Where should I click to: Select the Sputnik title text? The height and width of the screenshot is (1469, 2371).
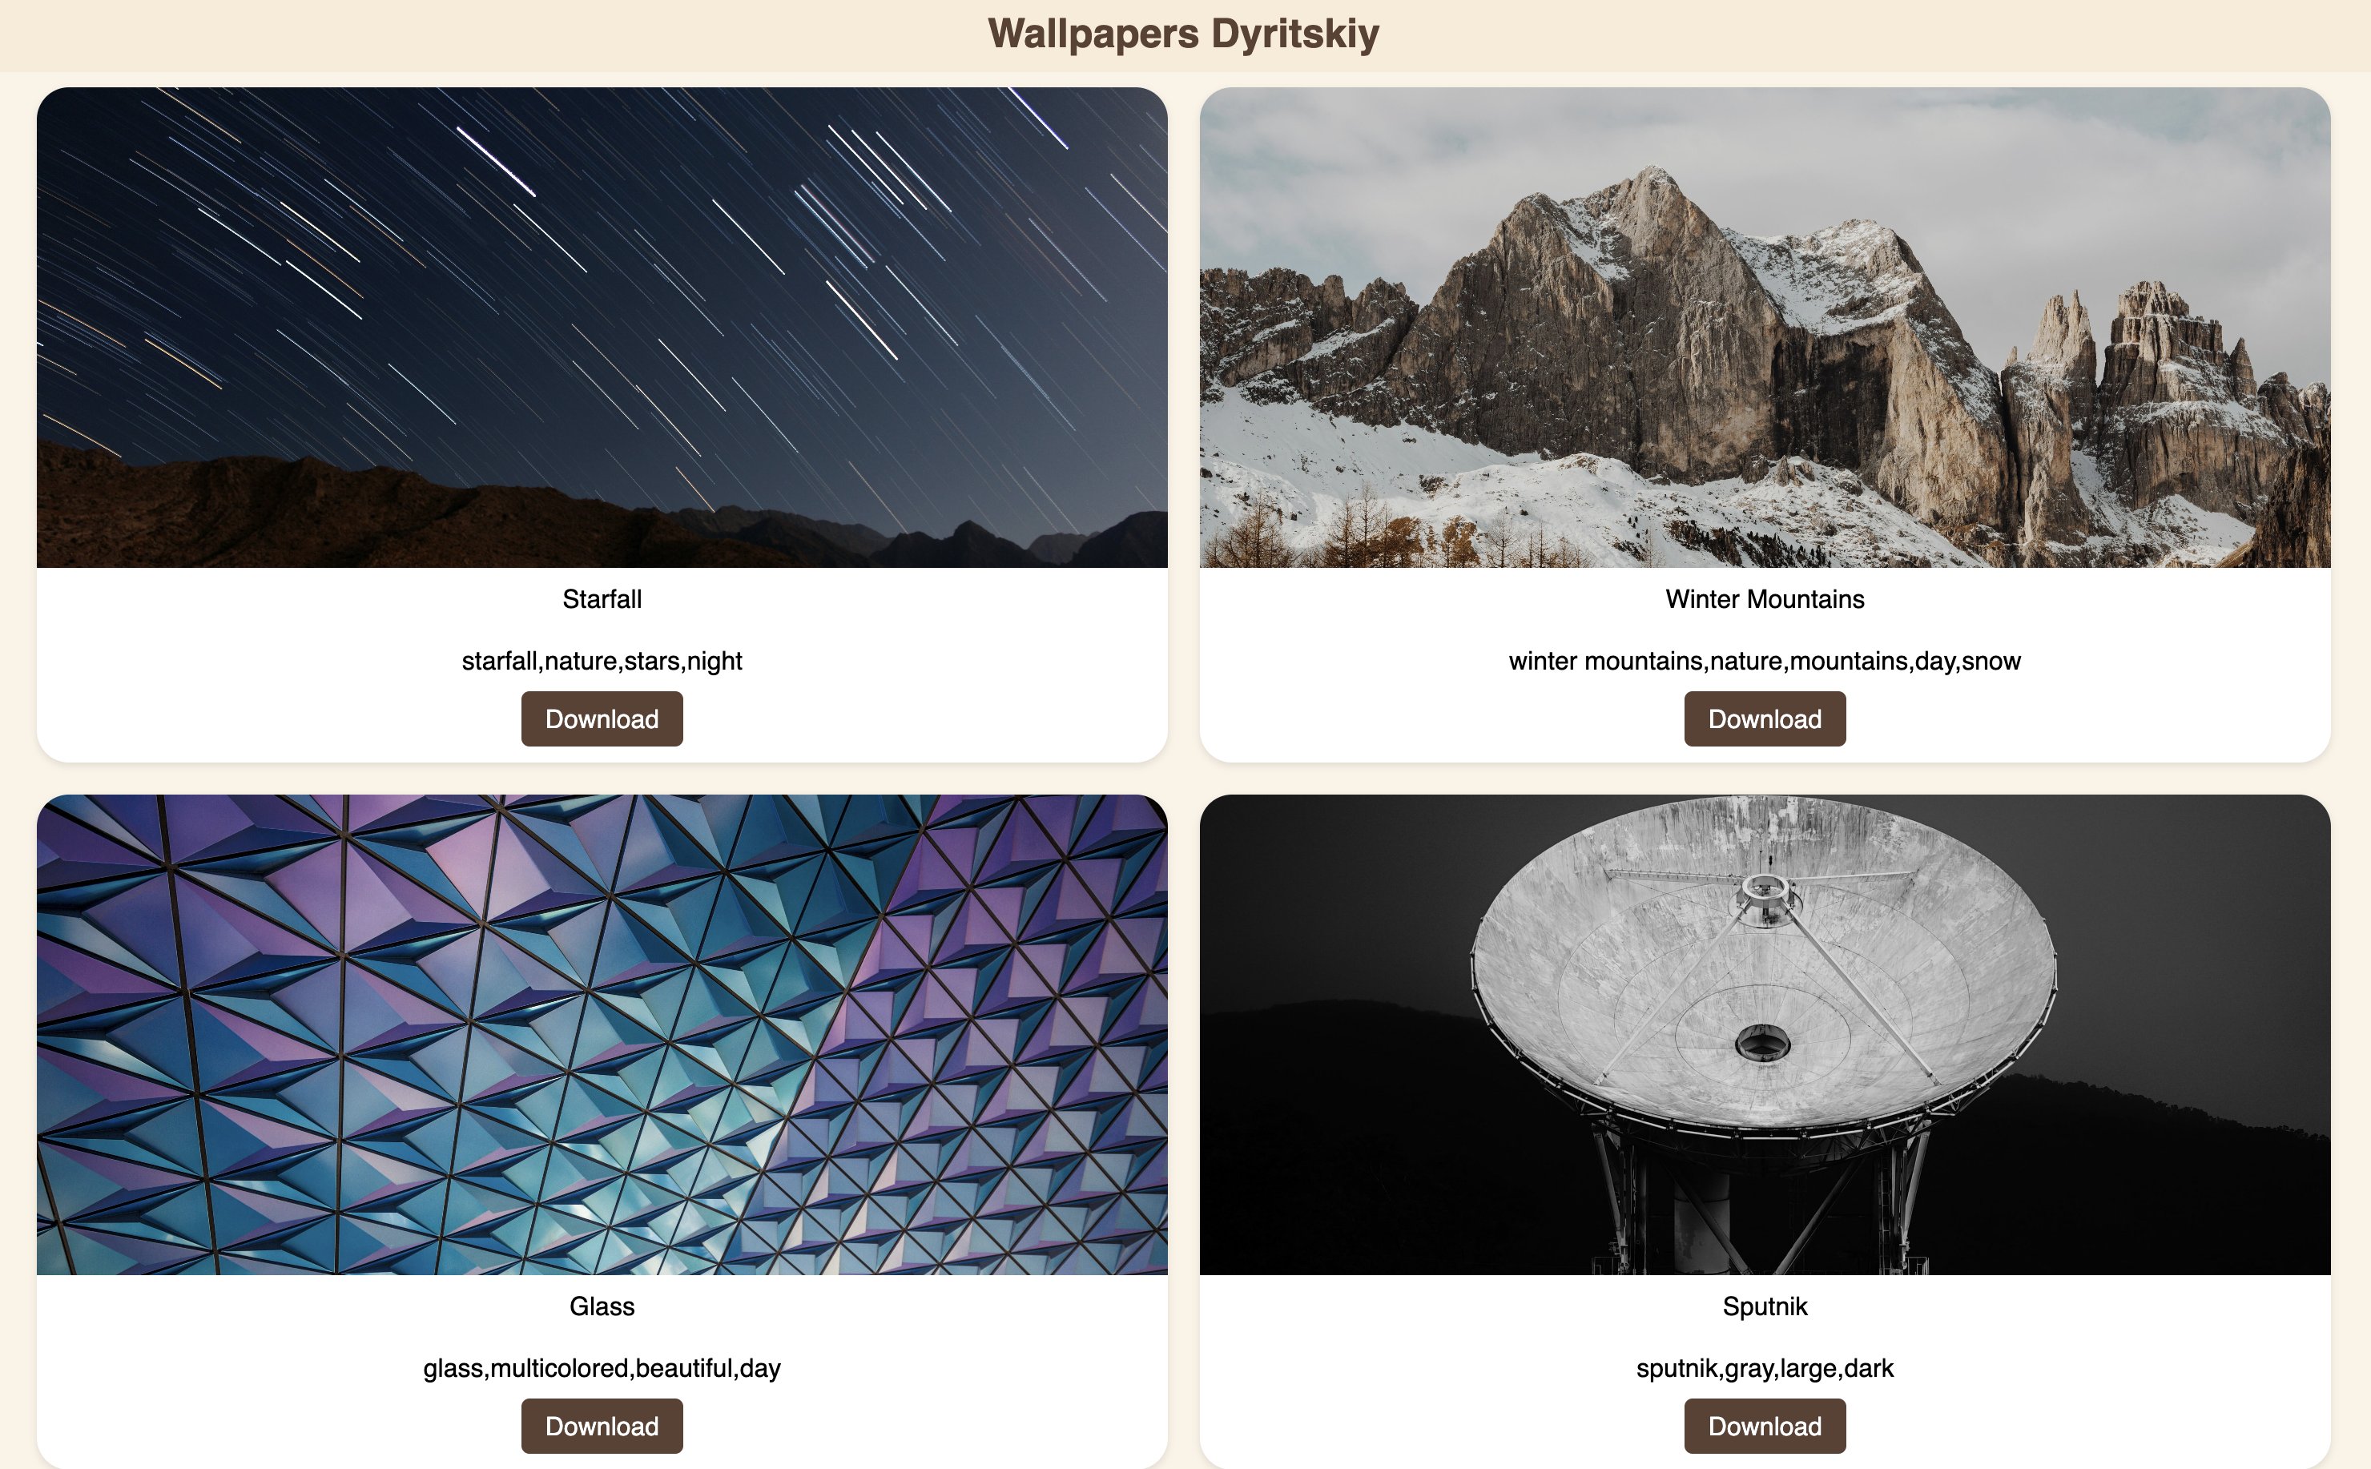pos(1765,1306)
